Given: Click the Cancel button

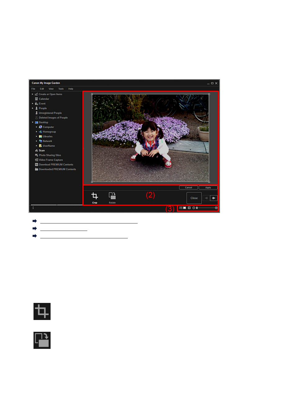Looking at the screenshot, I should 189,187.
